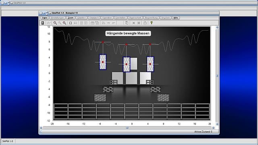Open the Eigenschaft tab
This screenshot has height=145, width=258.
[x=135, y=18]
